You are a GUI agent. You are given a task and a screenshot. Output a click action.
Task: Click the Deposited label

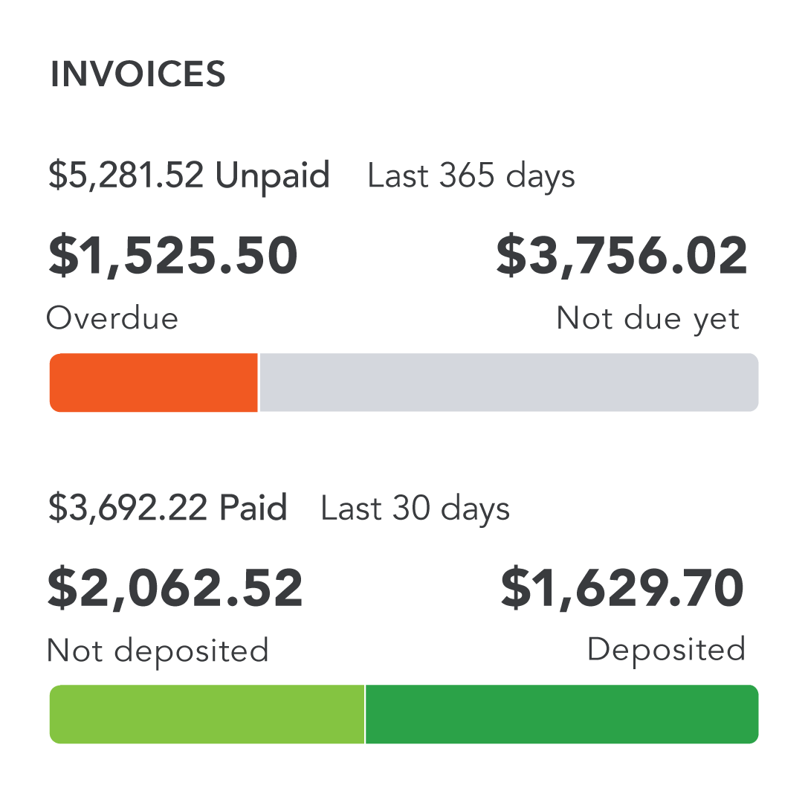pos(665,649)
